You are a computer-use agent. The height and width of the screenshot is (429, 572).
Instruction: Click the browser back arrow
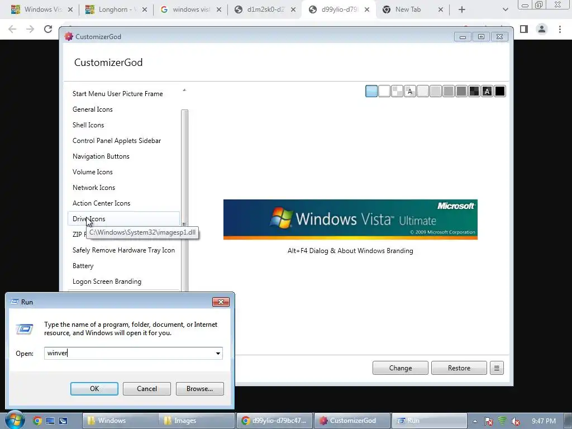click(x=12, y=29)
